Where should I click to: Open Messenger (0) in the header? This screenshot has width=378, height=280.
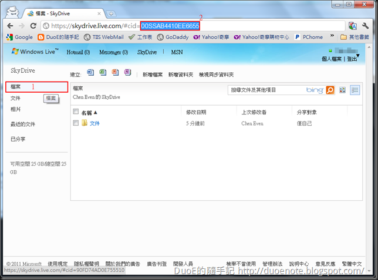[113, 52]
